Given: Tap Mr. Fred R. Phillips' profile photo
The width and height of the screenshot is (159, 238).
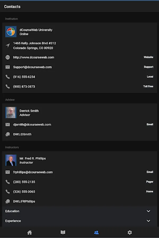Looking at the screenshot, I should pyautogui.click(x=11, y=160).
